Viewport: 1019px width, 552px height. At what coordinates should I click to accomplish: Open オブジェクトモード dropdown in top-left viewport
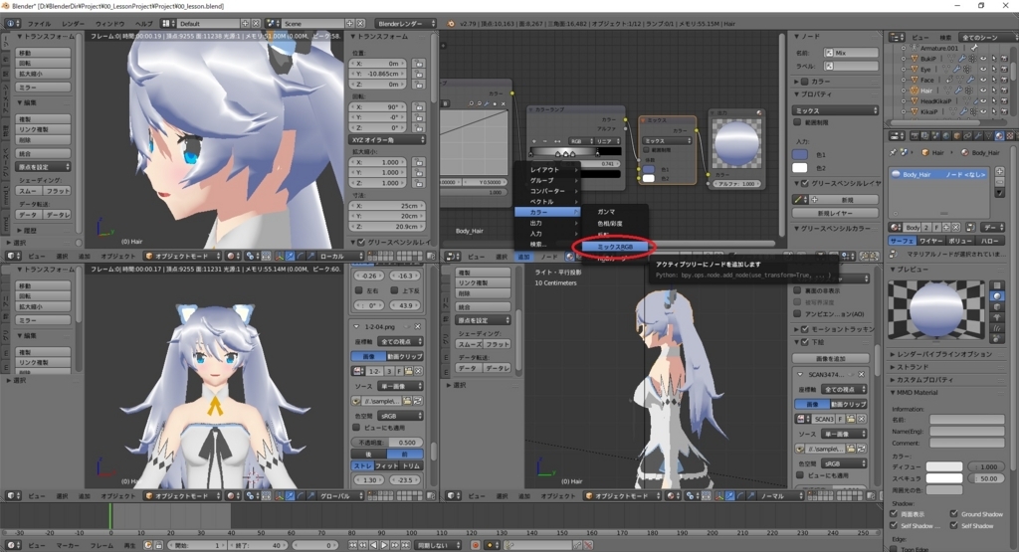[x=182, y=256]
